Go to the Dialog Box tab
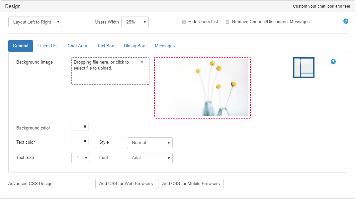Viewport: 357px width, 199px height. [x=134, y=46]
